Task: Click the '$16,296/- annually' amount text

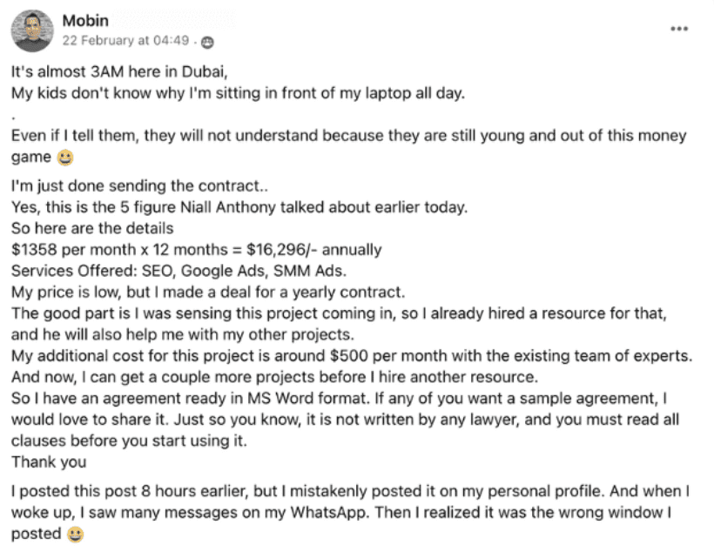Action: point(314,250)
